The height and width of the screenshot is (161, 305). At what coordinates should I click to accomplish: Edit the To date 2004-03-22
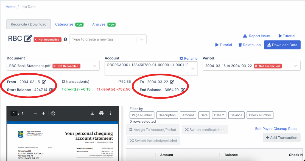click(172, 82)
